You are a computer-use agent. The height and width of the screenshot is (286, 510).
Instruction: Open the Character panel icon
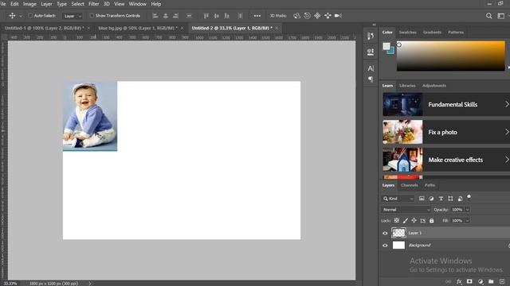coord(371,68)
